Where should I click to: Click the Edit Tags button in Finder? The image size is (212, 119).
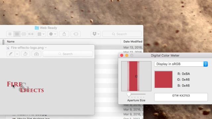pos(76,34)
